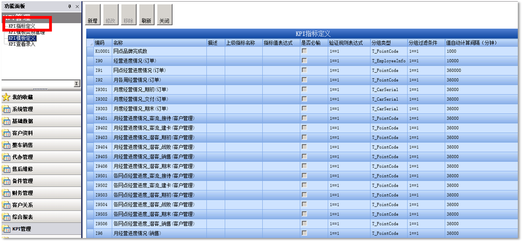Screen dimensions: 523x242
Task: Click the 财务管理 module icon
Action: (x=6, y=193)
